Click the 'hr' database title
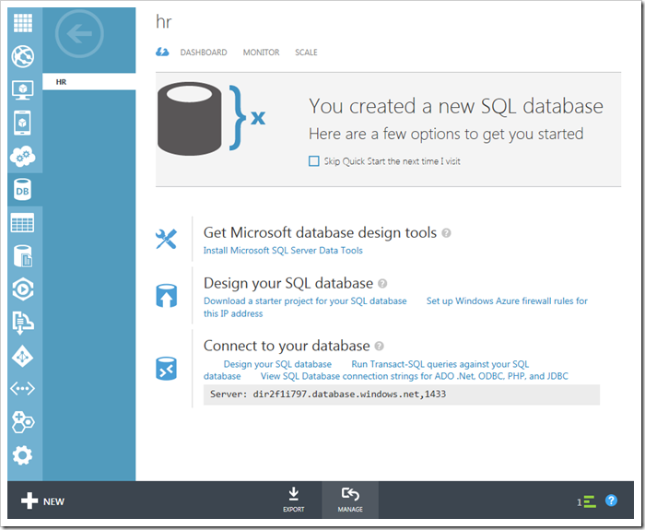The width and height of the screenshot is (645, 530). [x=163, y=21]
